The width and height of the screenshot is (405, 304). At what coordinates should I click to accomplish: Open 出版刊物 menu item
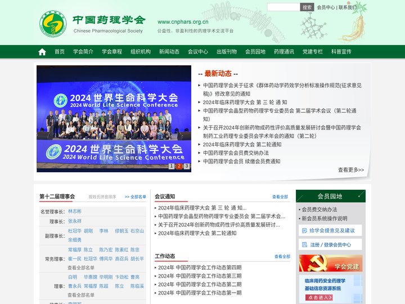tap(227, 51)
